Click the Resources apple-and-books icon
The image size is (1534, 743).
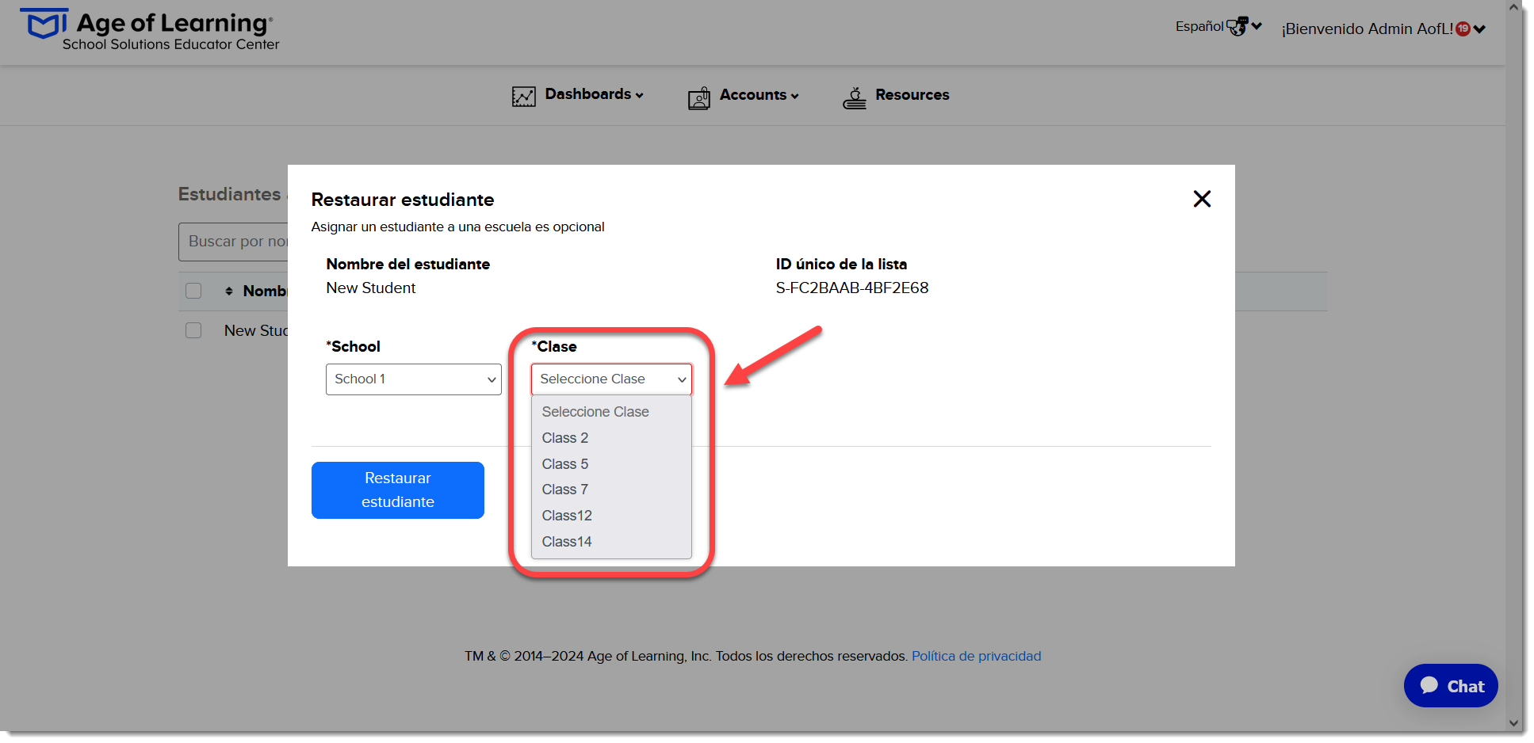click(855, 98)
